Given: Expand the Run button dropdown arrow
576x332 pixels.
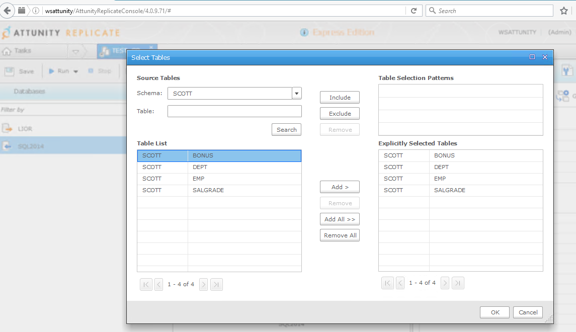Looking at the screenshot, I should (76, 71).
